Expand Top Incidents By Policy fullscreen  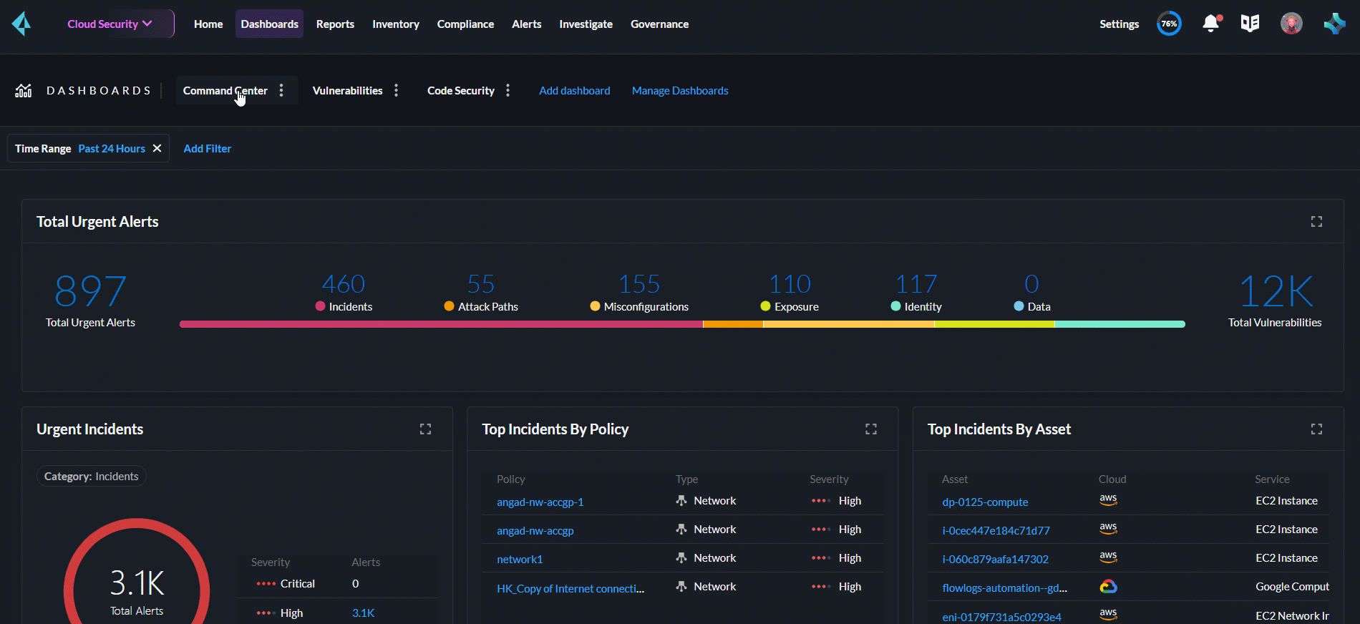tap(871, 429)
